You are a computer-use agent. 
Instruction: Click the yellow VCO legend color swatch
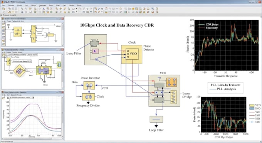(x=252, y=105)
